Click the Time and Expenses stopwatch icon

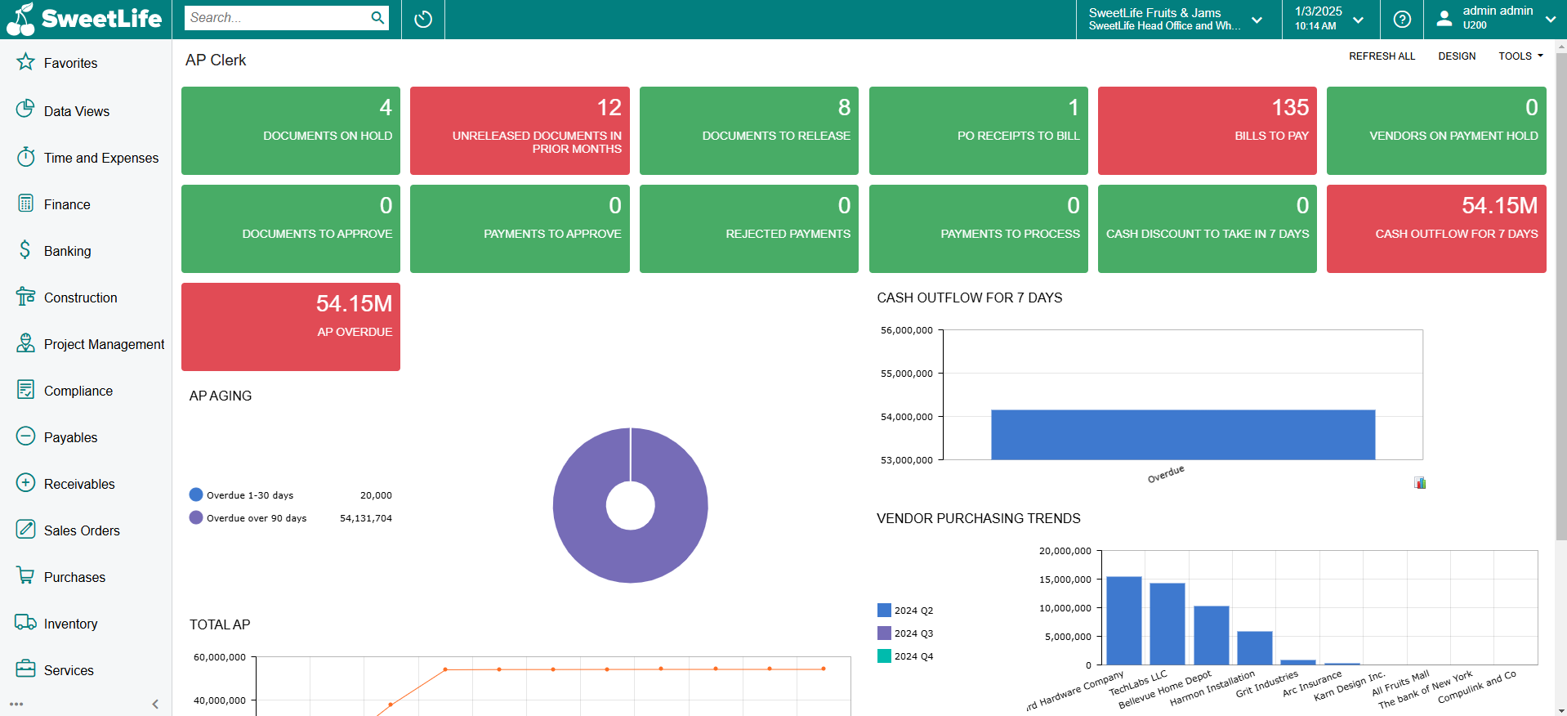(26, 157)
